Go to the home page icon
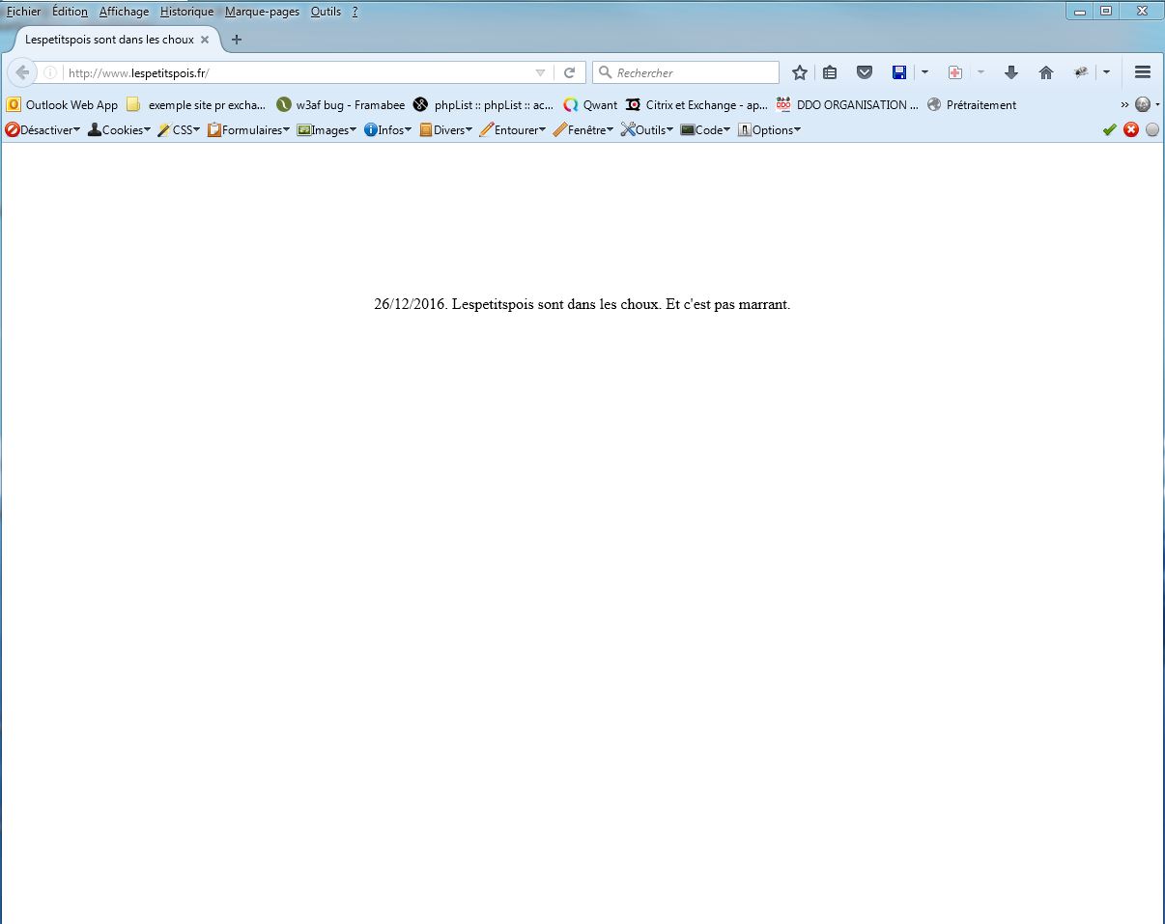 pyautogui.click(x=1045, y=72)
